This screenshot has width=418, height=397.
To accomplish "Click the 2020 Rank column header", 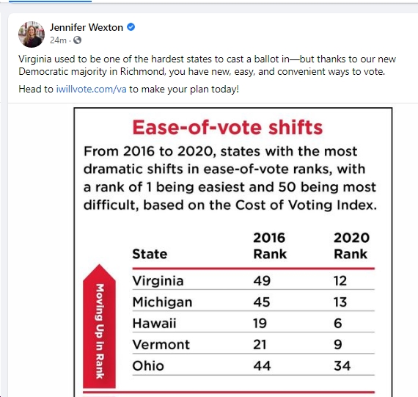I will (351, 246).
